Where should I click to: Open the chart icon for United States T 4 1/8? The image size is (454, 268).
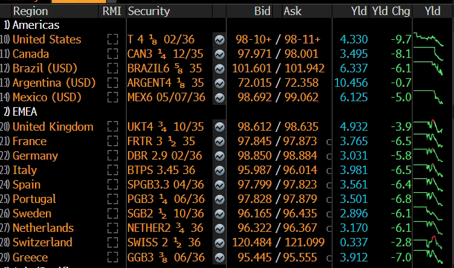click(220, 40)
